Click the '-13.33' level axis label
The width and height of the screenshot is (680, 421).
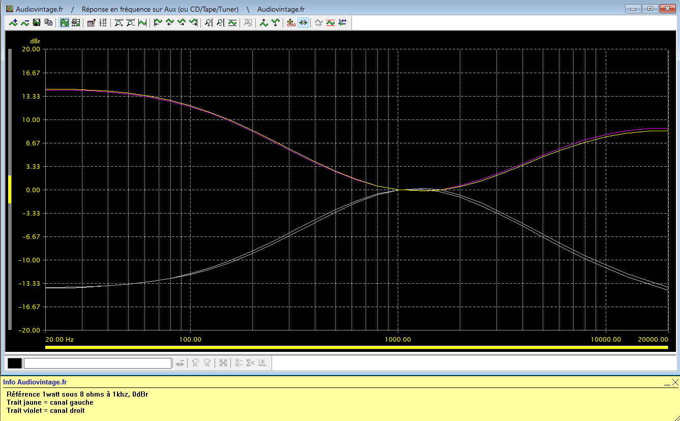29,283
